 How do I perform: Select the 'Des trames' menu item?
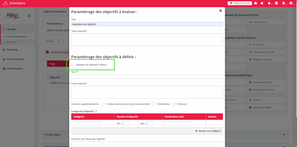tap(12, 42)
